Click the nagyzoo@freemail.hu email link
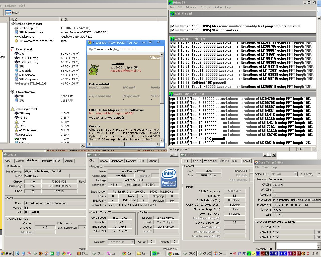This screenshot has width=321, height=258. (x=126, y=71)
